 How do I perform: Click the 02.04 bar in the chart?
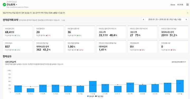168,87
